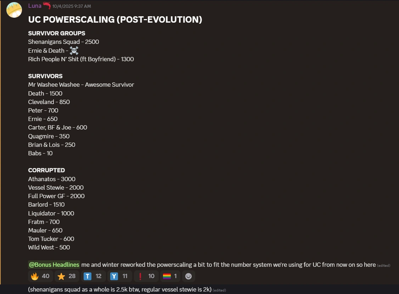Click the line Babs - 10

tap(40, 153)
